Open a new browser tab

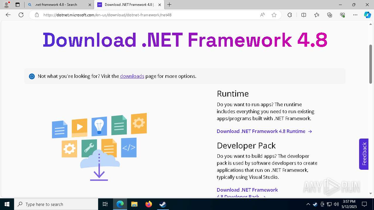pos(169,5)
